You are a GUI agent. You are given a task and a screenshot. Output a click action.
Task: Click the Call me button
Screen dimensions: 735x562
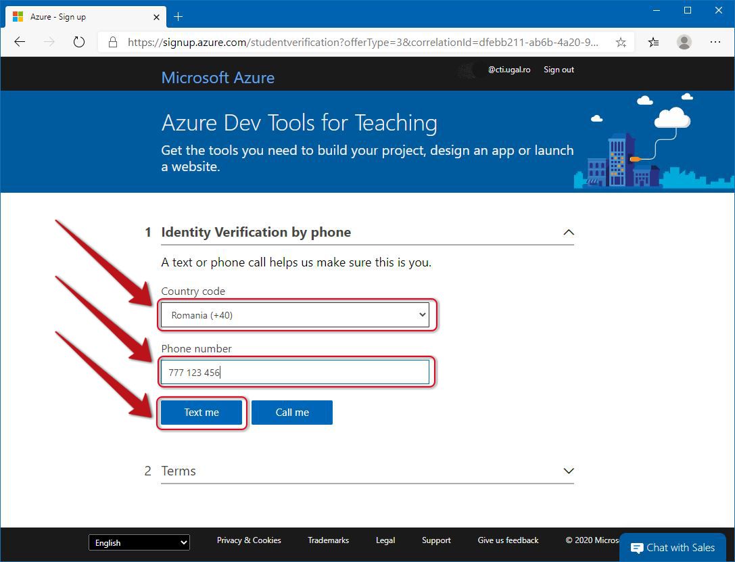292,413
